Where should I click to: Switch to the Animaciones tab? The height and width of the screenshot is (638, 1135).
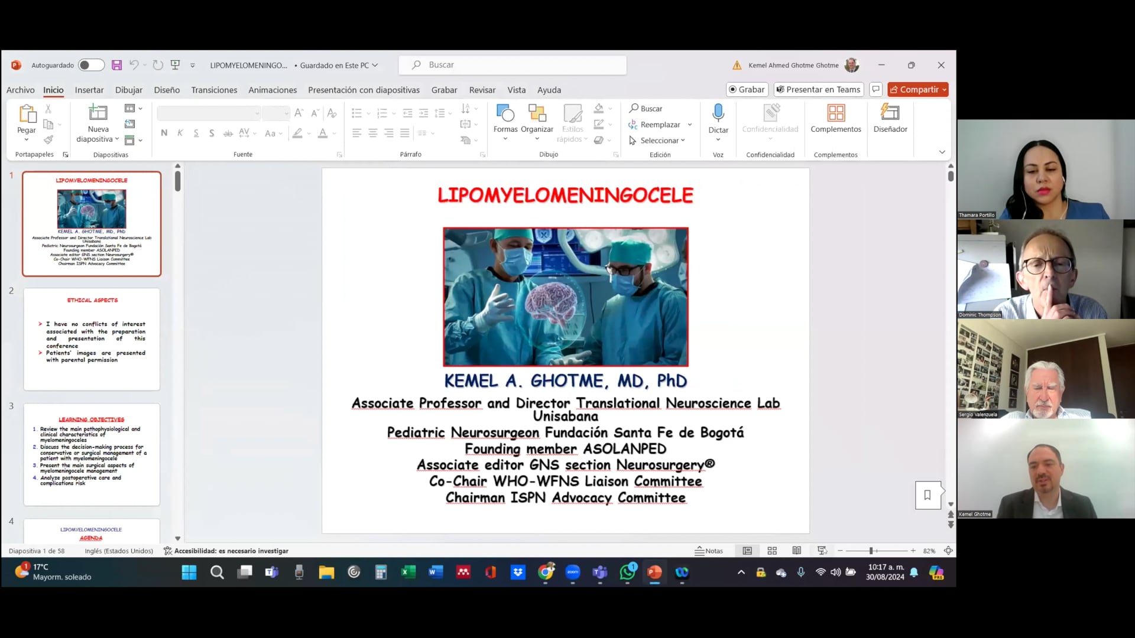coord(273,90)
